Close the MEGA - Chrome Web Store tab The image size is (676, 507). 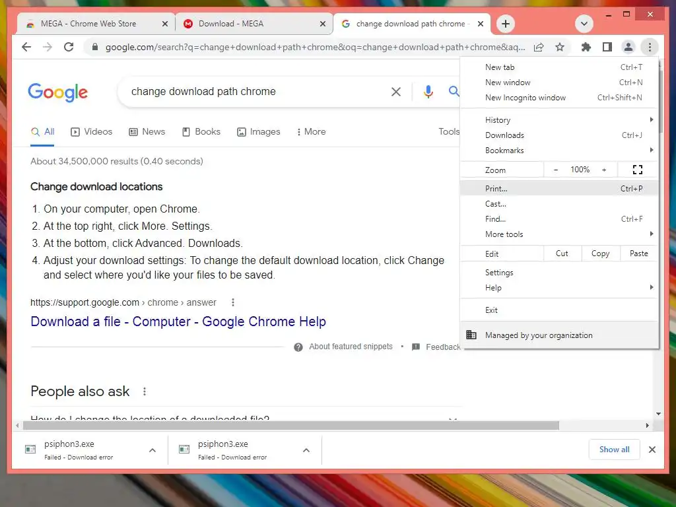click(164, 24)
